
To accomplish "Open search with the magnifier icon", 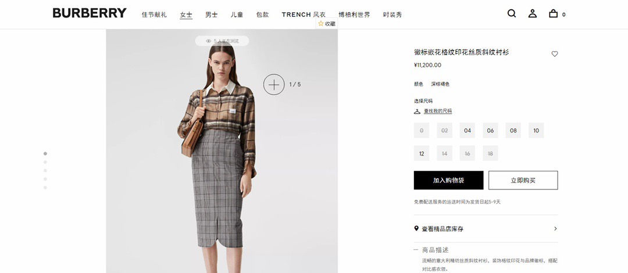I will coord(512,13).
